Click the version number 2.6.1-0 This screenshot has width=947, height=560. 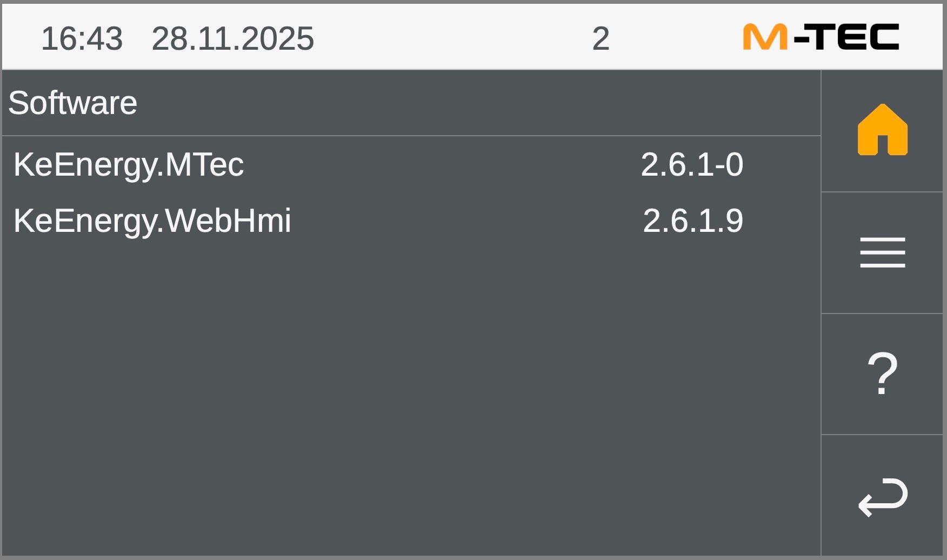click(691, 164)
